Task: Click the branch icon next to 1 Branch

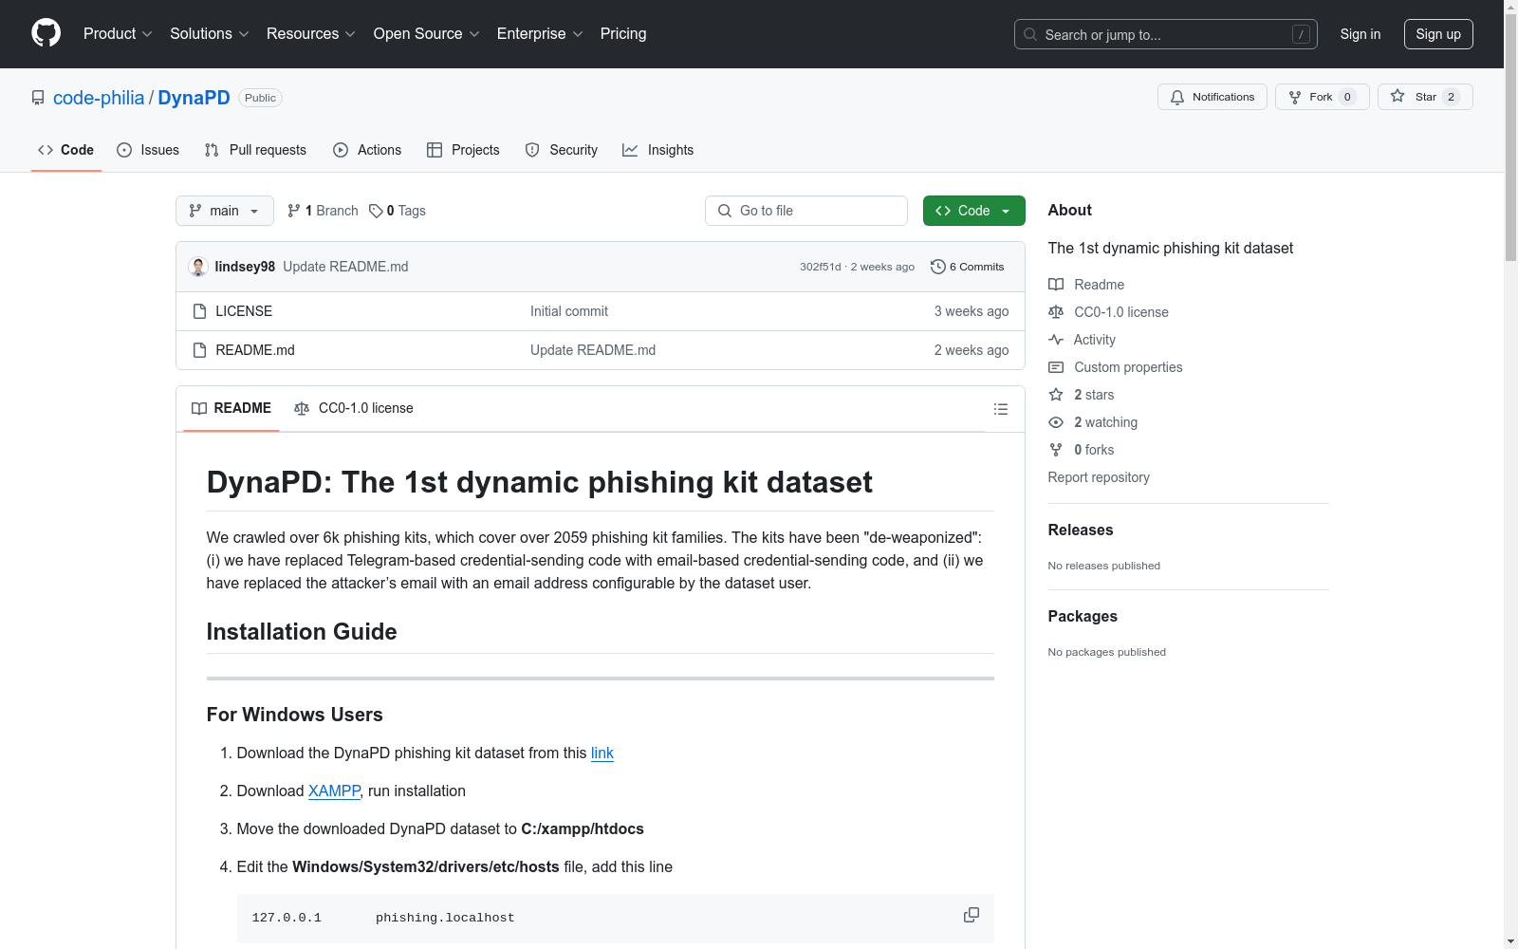Action: [x=294, y=211]
